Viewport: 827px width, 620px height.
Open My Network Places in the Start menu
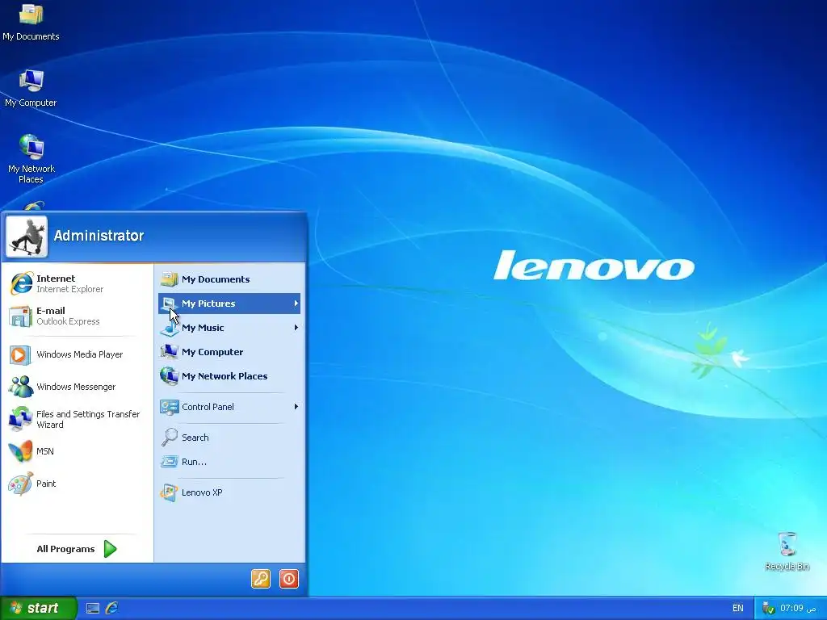229,376
